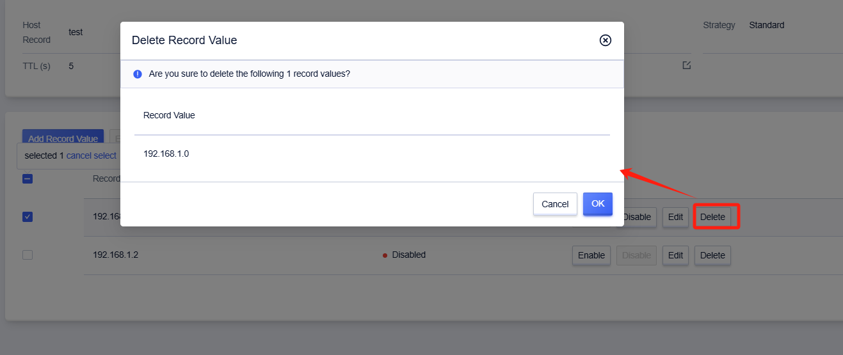Image resolution: width=843 pixels, height=355 pixels.
Task: Edit the first row record
Action: 676,217
